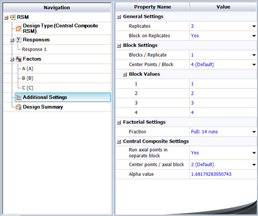The image size is (258, 216).
Task: Select the Factors tree item
Action: pos(32,59)
